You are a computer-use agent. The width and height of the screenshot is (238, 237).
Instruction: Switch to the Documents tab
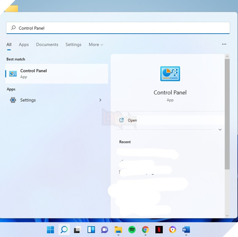47,45
